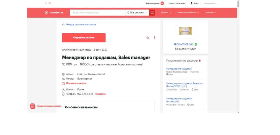280x135 pixels.
Task: Click the red map icon by Показать на карте
Action: pyautogui.click(x=63, y=83)
